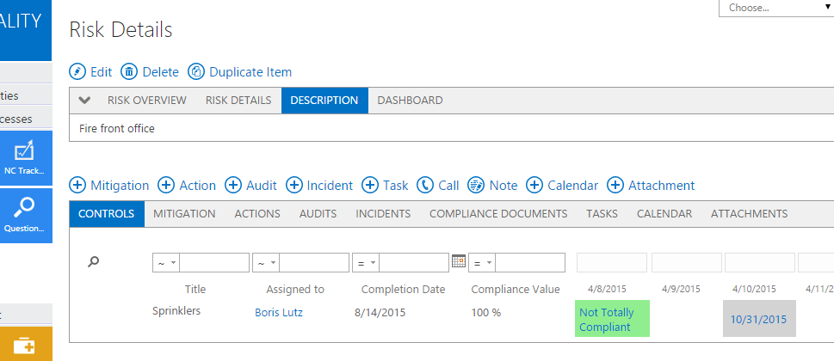Click the filter box above 4/9/2015
Image resolution: width=834 pixels, height=361 pixels.
tap(687, 263)
